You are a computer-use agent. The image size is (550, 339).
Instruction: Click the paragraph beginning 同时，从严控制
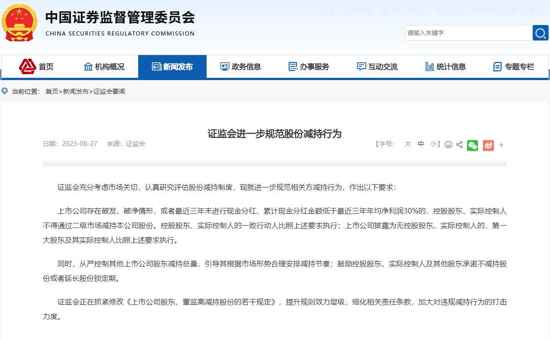click(x=275, y=271)
